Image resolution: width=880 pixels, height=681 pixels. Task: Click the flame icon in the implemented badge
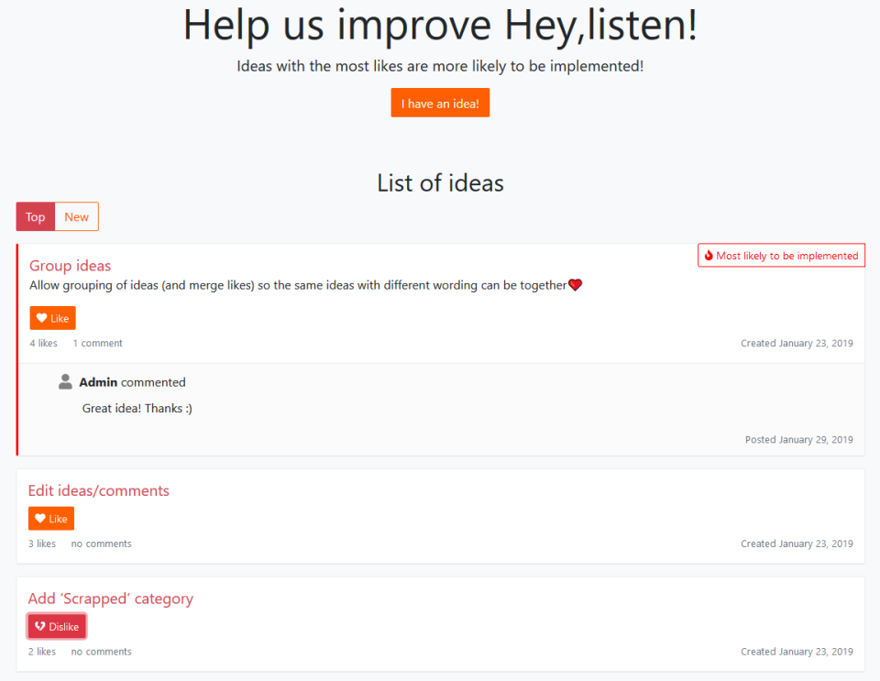pos(709,255)
